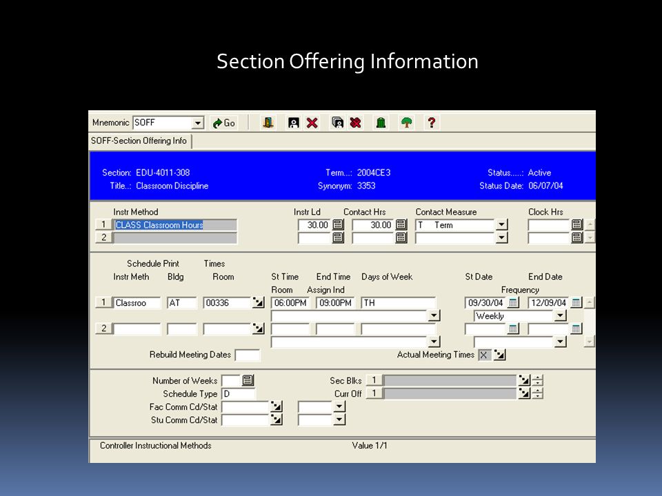
Task: Open detail icon for Fac Comm Cd/Stat
Action: 276,406
